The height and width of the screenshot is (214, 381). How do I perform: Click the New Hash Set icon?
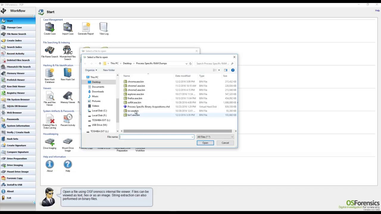tap(68, 74)
